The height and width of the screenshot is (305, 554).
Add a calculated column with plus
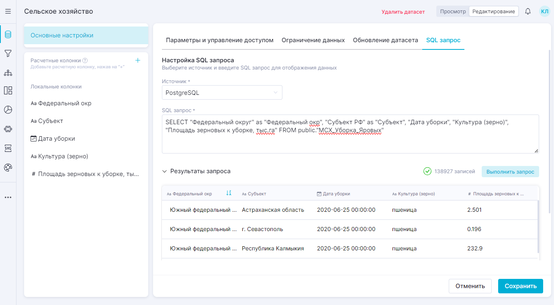(x=138, y=60)
